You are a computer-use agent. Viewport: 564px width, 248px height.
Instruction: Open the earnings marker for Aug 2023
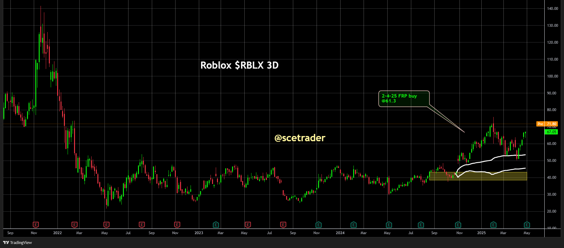tap(283, 225)
